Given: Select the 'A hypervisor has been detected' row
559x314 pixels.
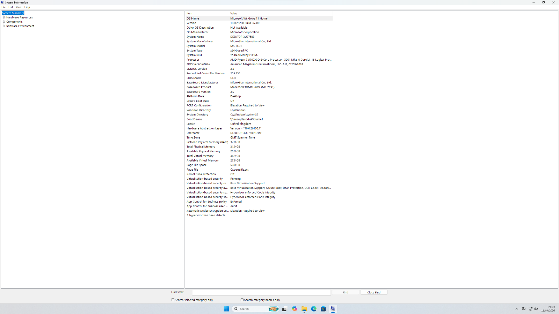Looking at the screenshot, I should click(x=259, y=215).
